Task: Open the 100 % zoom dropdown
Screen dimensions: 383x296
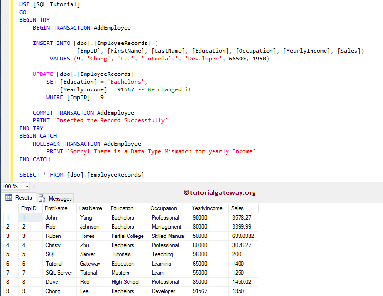Action: (27, 186)
